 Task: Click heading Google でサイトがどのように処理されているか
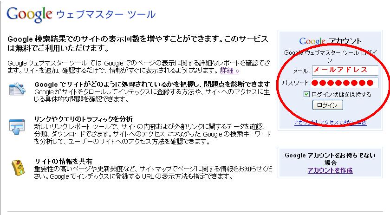(152, 84)
